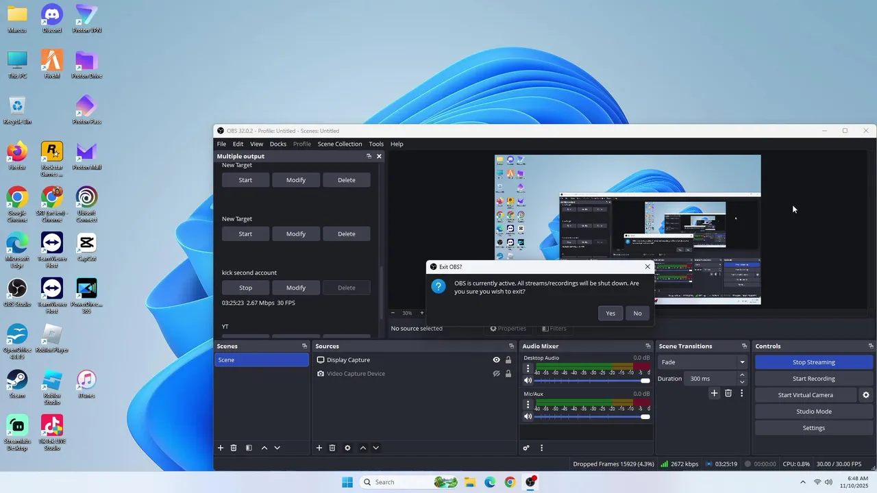
Task: Toggle lock on Video Capture Device source
Action: [508, 374]
